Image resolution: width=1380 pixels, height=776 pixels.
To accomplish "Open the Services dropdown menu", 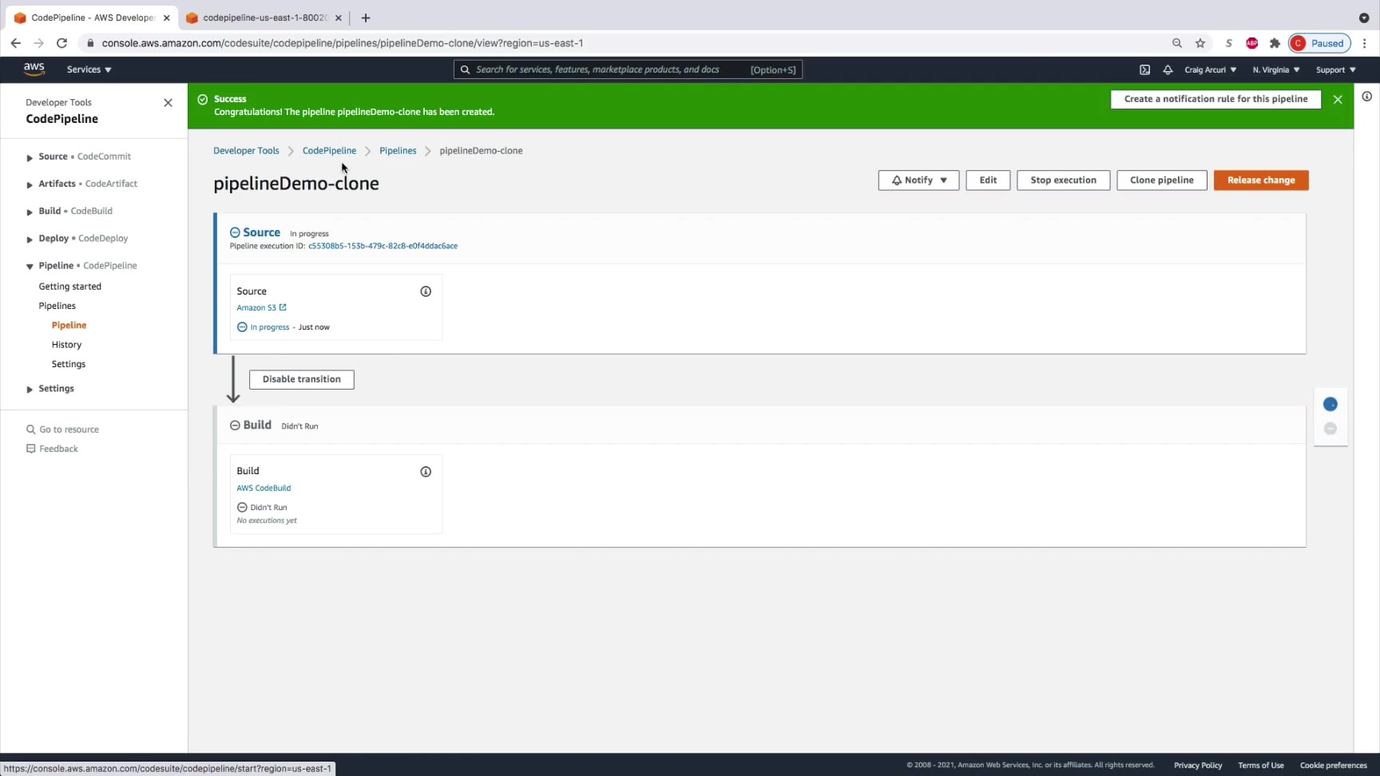I will pos(89,69).
